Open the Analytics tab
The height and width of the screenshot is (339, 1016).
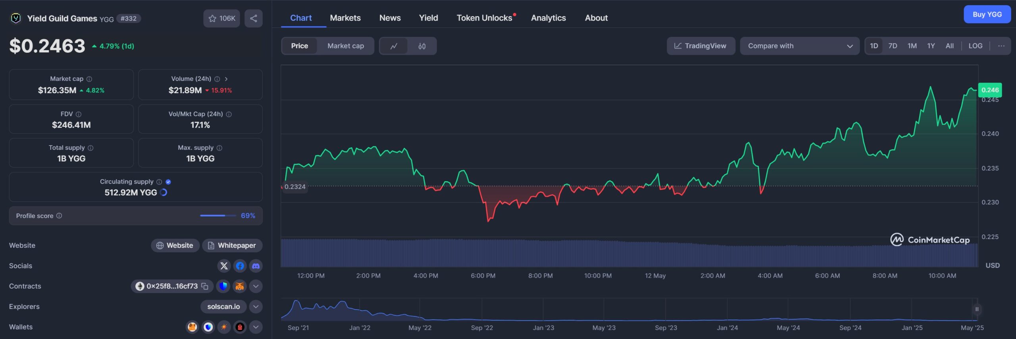coord(548,18)
